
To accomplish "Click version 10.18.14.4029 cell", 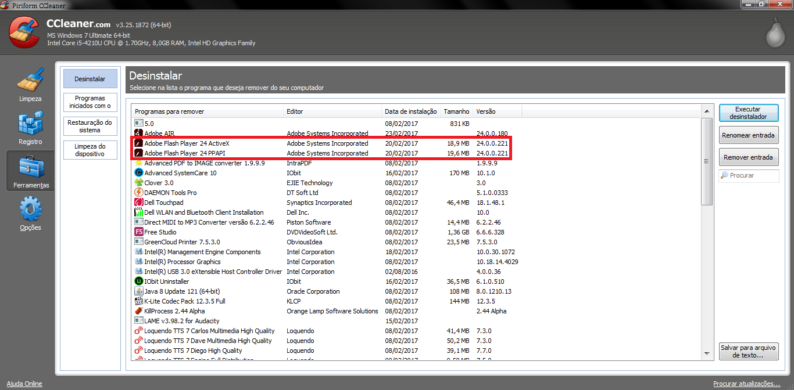I will pyautogui.click(x=498, y=262).
